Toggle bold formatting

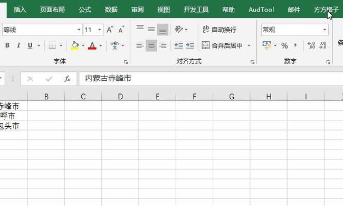(x=7, y=45)
